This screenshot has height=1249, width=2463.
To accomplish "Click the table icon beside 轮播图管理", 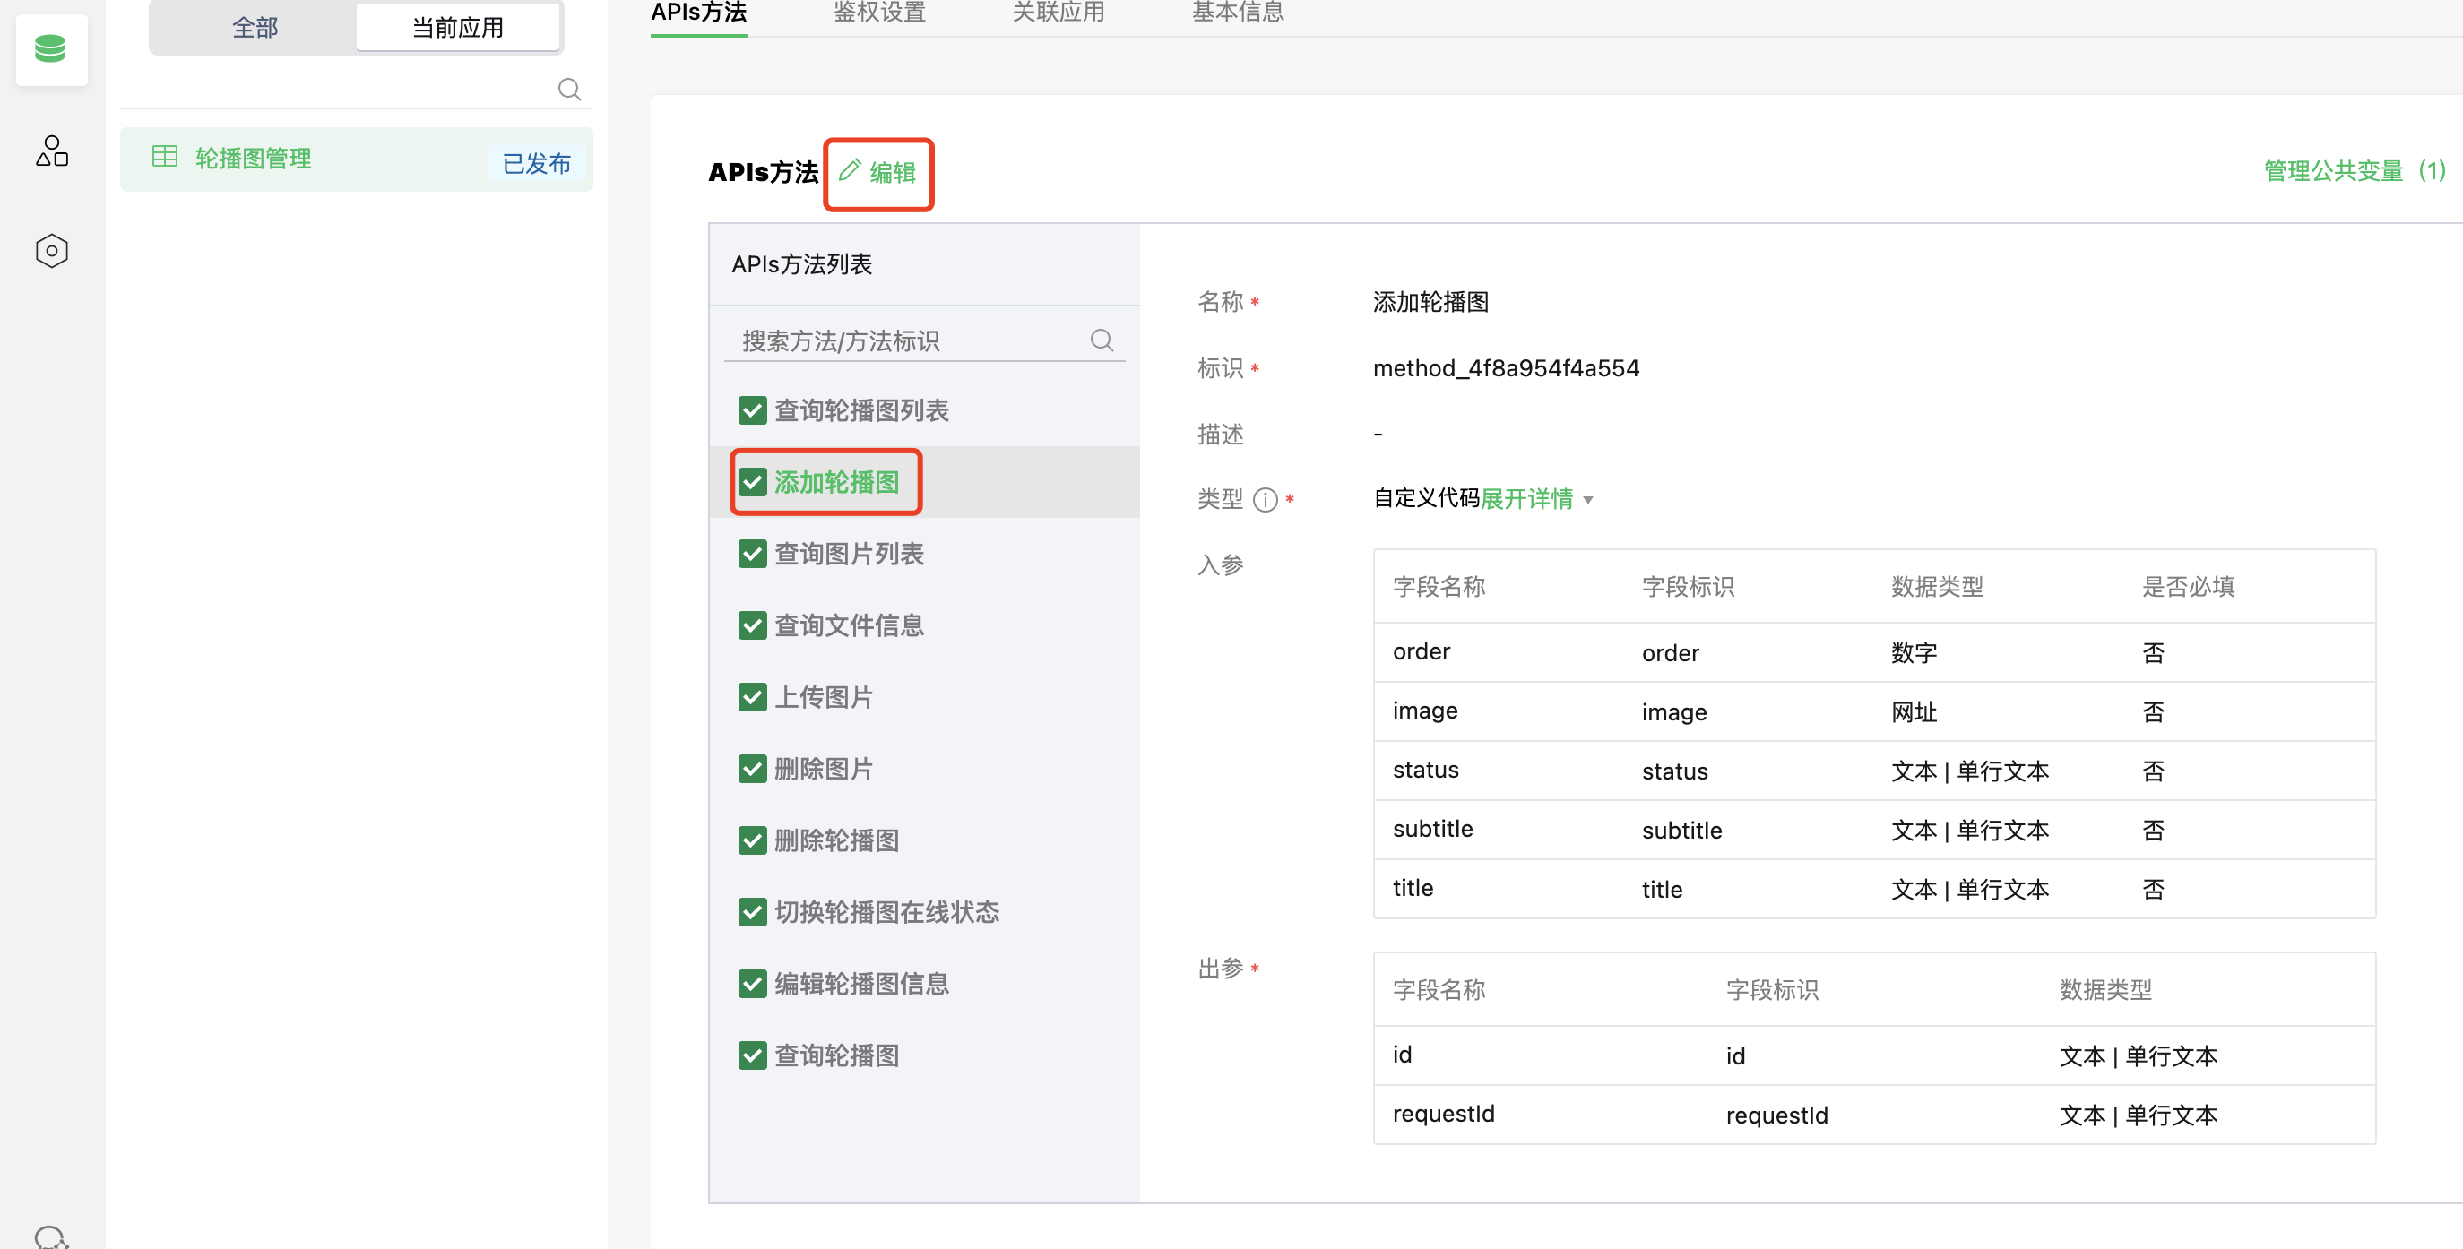I will 164,157.
